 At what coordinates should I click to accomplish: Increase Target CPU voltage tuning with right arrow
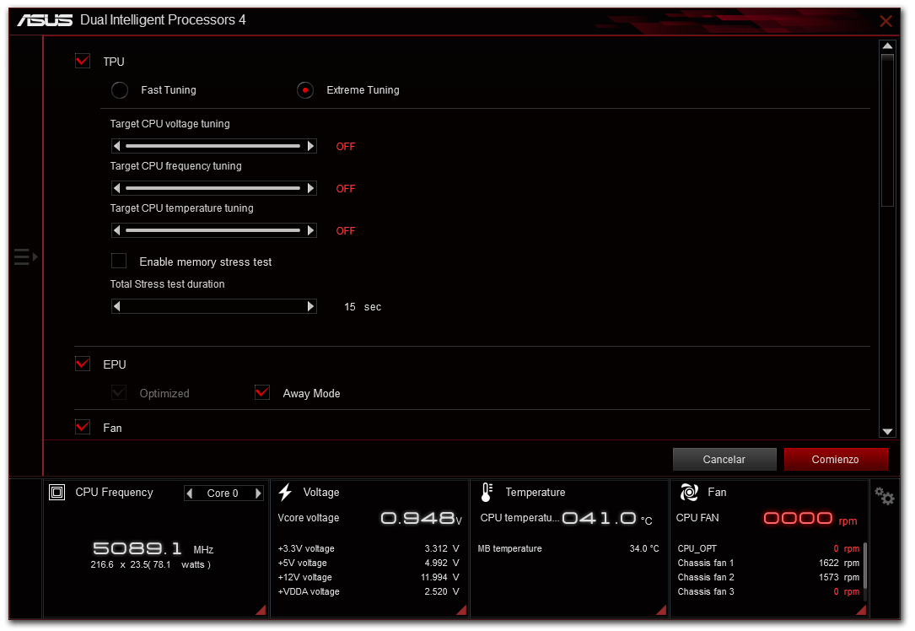point(311,146)
